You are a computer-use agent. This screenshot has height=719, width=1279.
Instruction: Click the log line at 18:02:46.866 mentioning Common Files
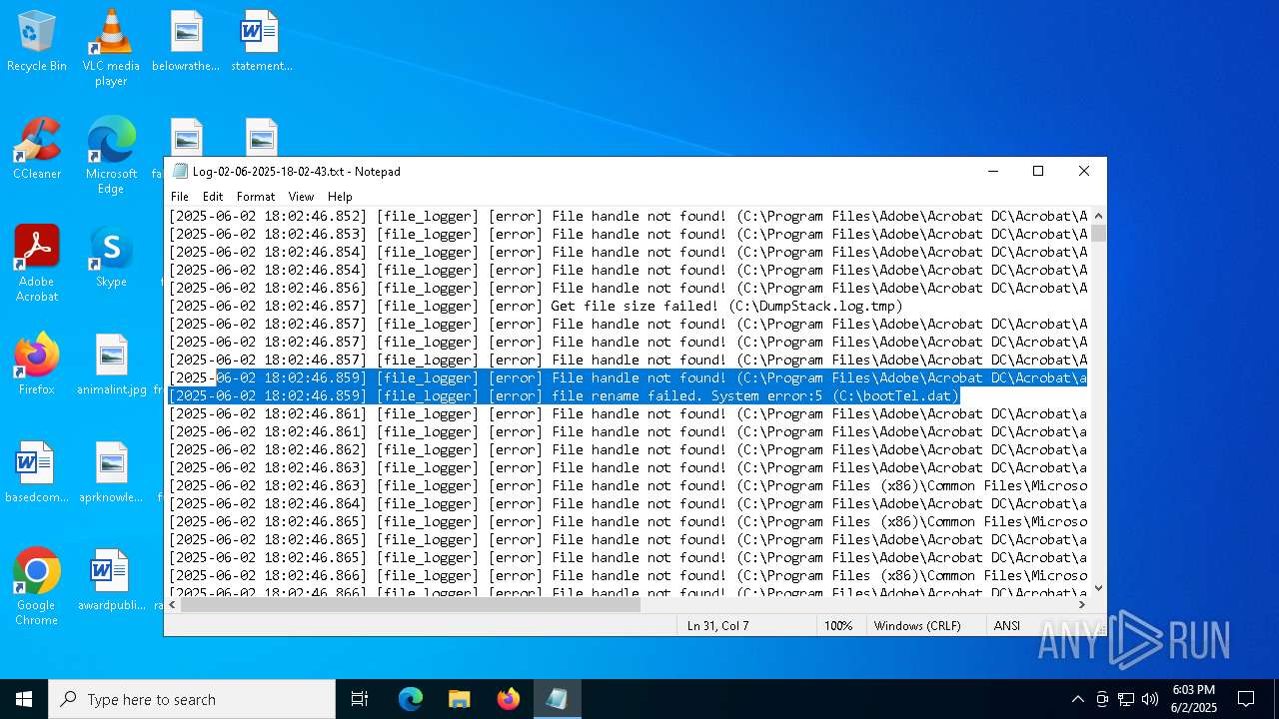pos(629,575)
